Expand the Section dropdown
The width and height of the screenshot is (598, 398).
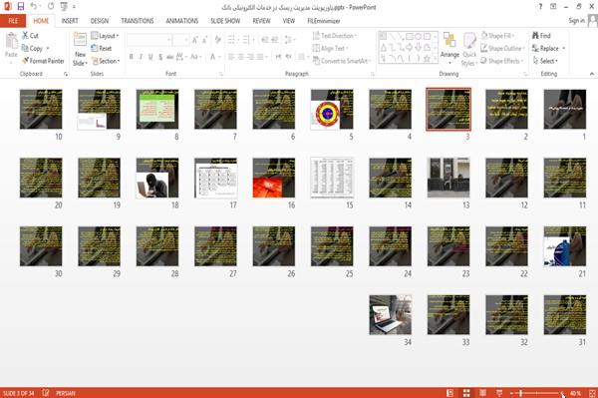coord(106,61)
